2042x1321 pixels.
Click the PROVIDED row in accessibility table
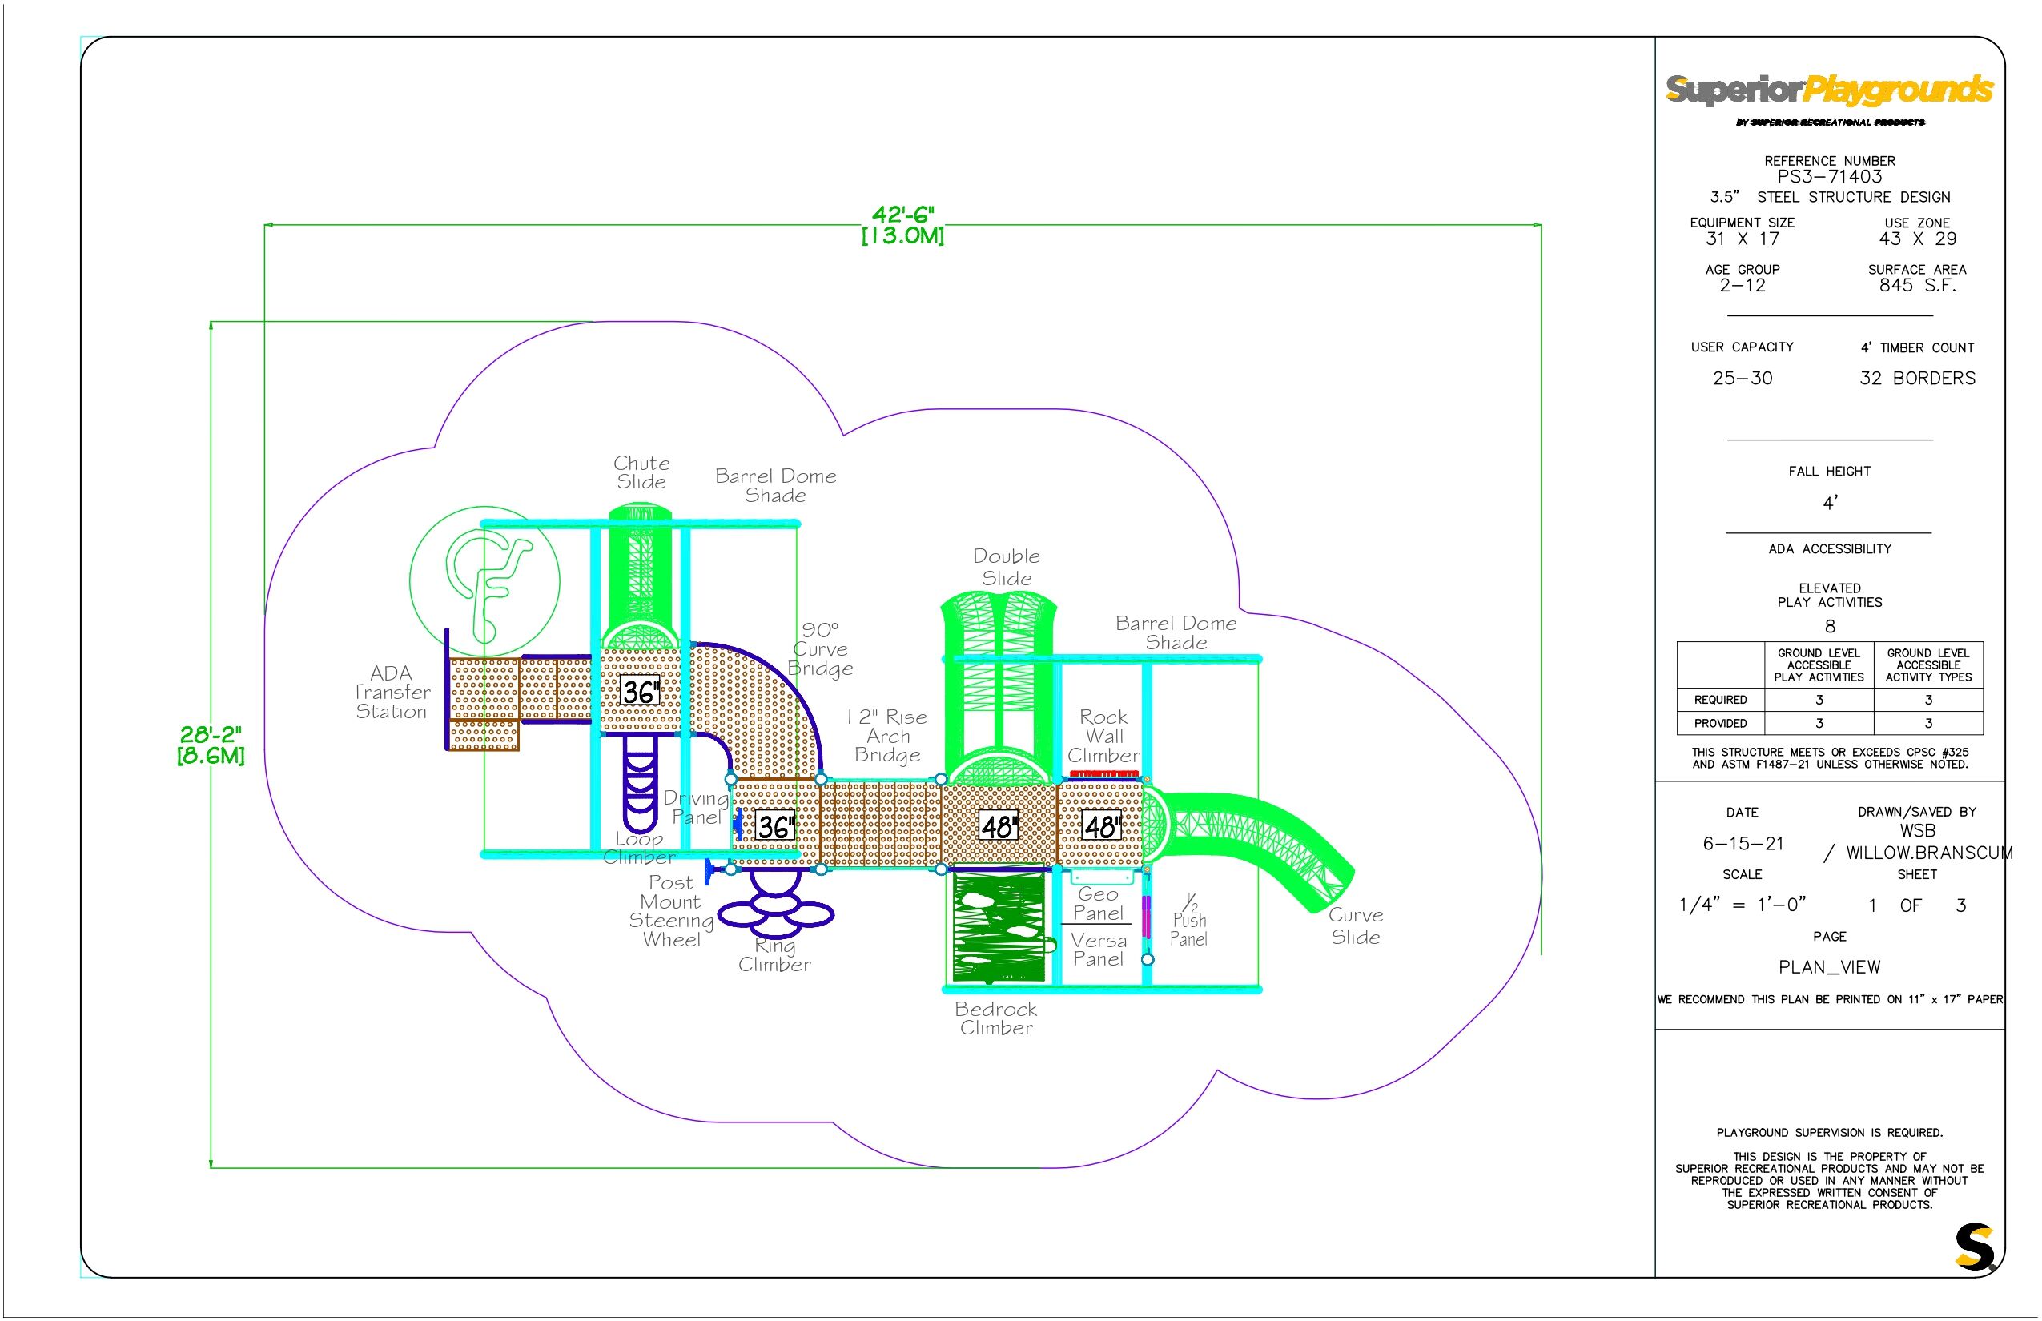pos(1720,723)
